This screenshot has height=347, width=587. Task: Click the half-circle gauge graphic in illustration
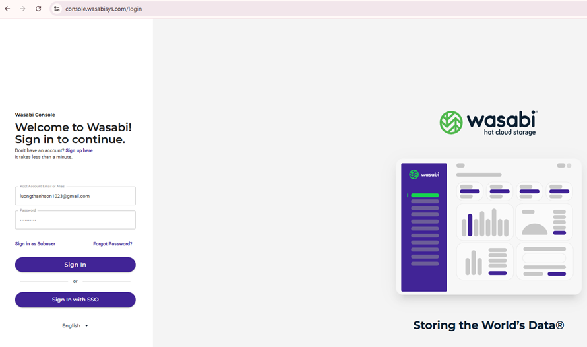pyautogui.click(x=534, y=228)
